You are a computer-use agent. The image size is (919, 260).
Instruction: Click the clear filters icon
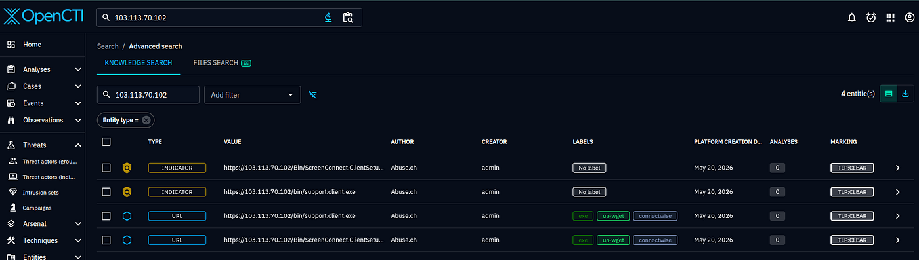[x=313, y=95]
